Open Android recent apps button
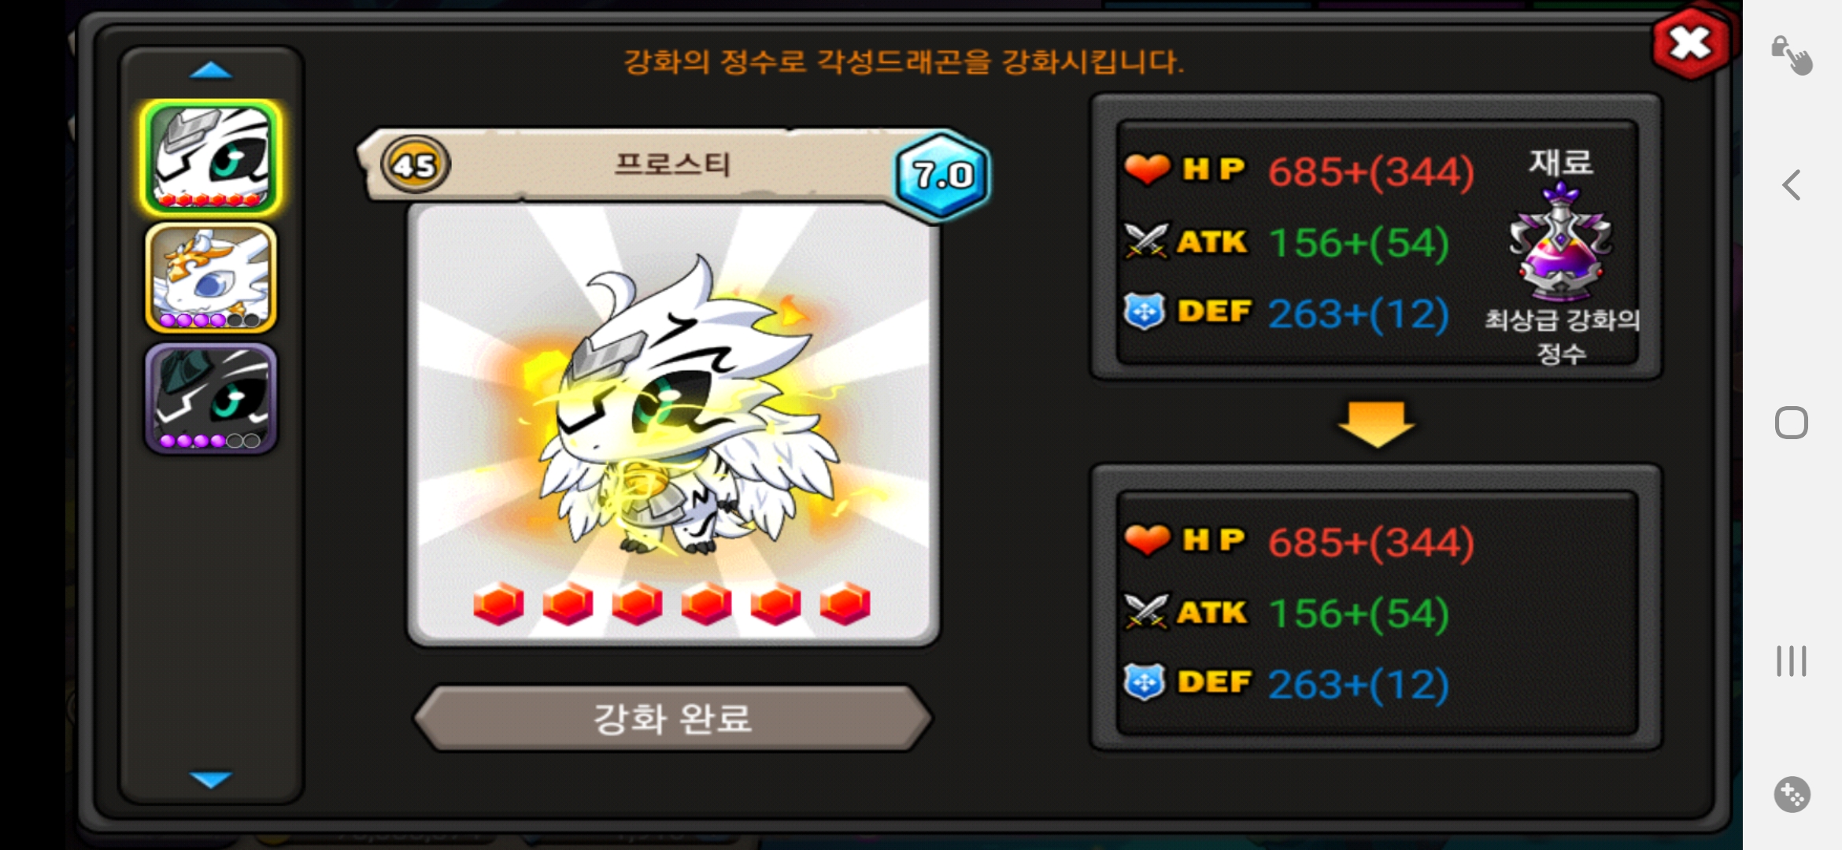The image size is (1842, 850). (1792, 661)
